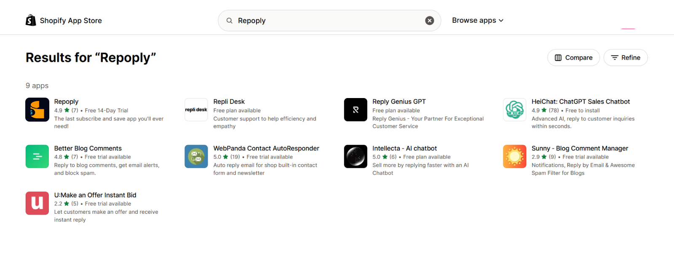Open the Better Blog Comments app icon
The width and height of the screenshot is (674, 263).
point(37,157)
